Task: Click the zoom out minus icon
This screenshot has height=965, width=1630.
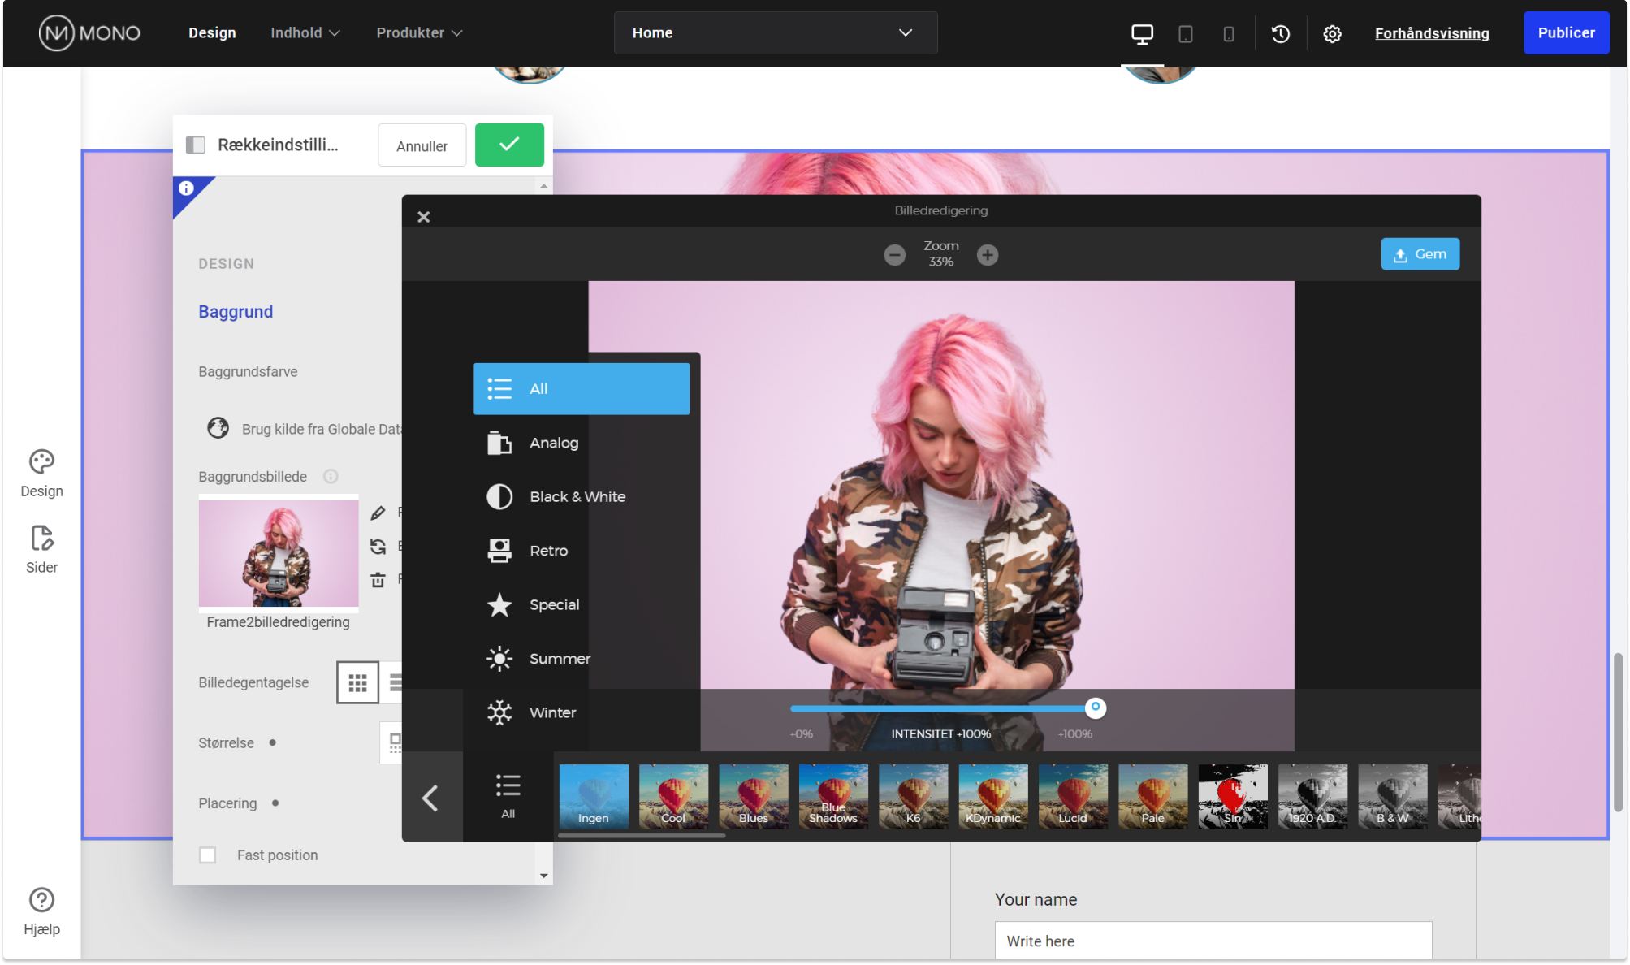Action: tap(894, 255)
